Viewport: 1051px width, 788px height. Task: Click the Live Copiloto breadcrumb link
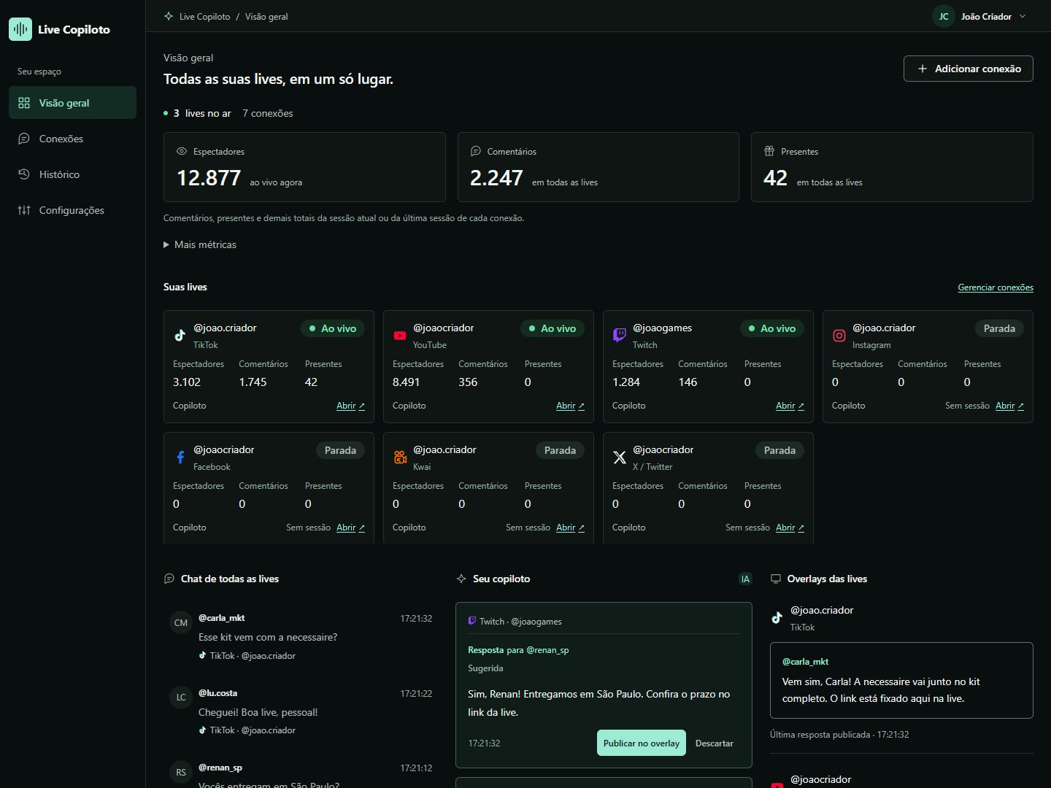coord(204,16)
